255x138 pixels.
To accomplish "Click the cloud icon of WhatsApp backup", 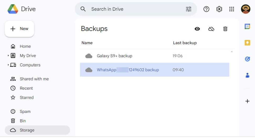I will point(89,70).
